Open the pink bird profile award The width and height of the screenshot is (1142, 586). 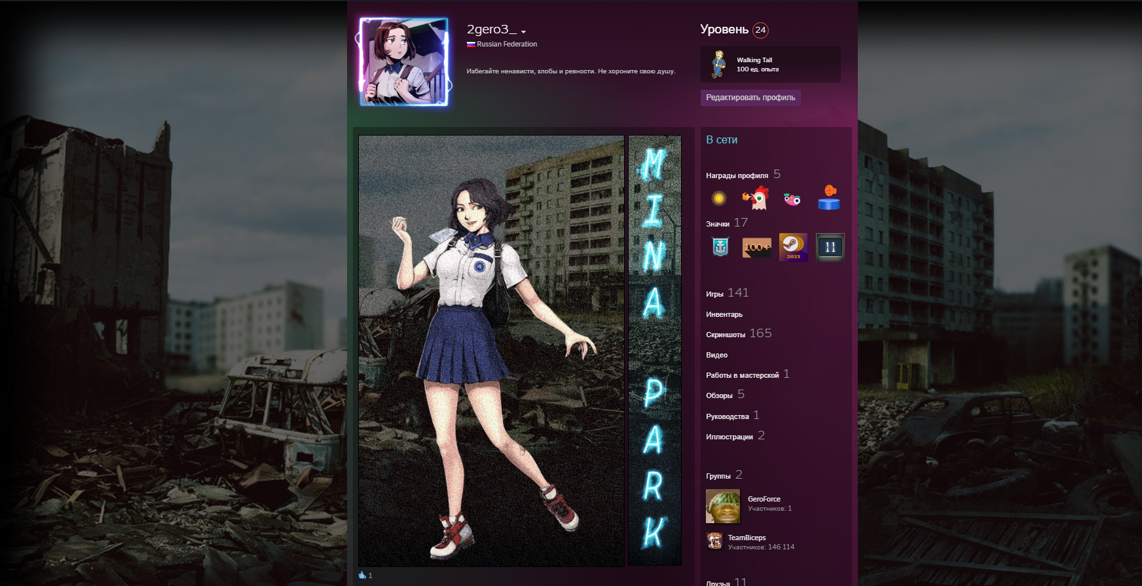pos(792,199)
